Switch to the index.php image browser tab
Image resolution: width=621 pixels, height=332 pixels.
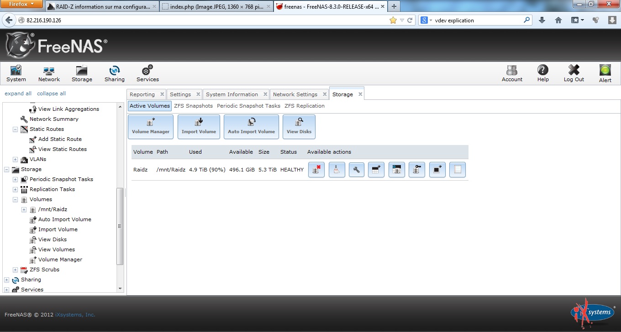(x=216, y=6)
